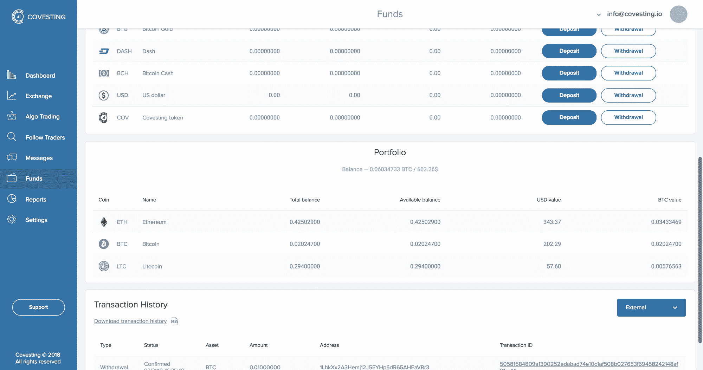The image size is (703, 370).
Task: Open the BTC withdrawal transaction ID link
Action: (x=588, y=364)
